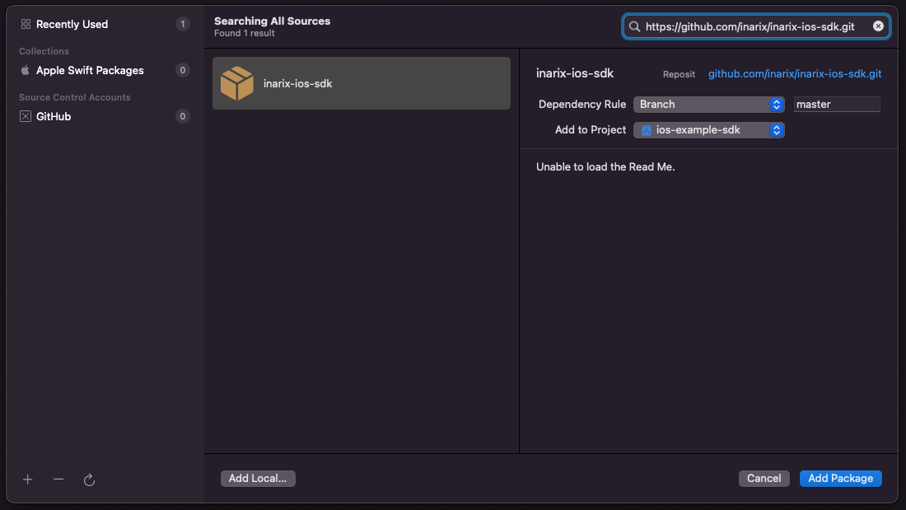Click the 'Source Control Accounts' section label
Viewport: 906px width, 510px height.
click(x=74, y=97)
